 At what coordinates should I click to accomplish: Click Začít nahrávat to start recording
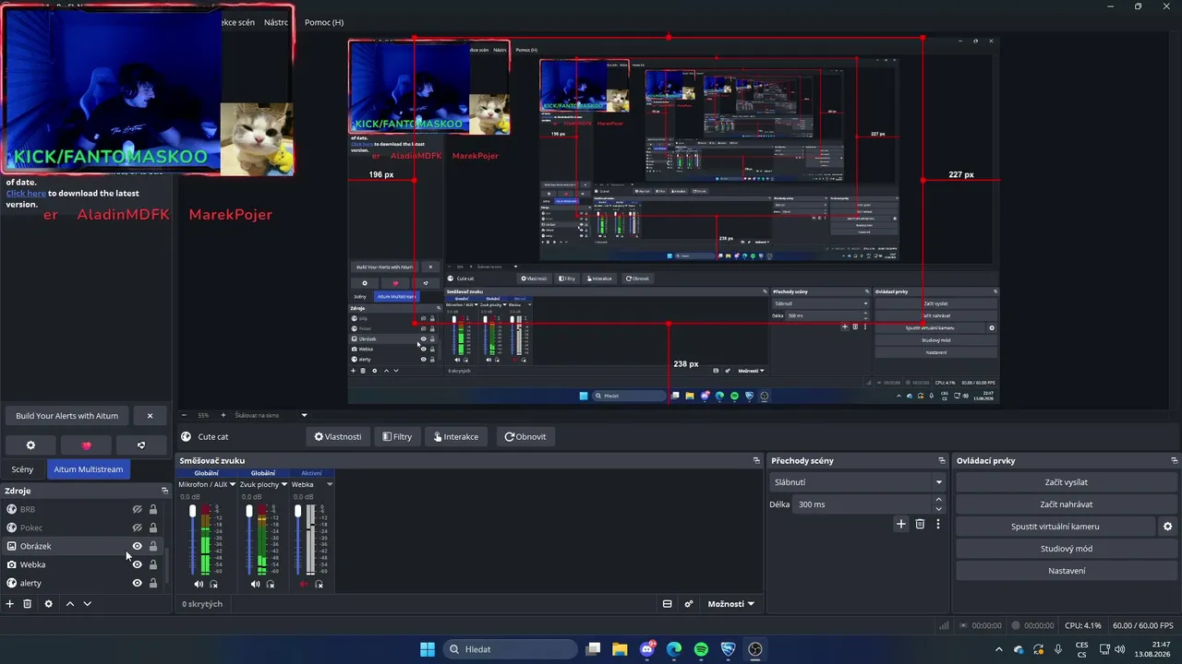1067,504
